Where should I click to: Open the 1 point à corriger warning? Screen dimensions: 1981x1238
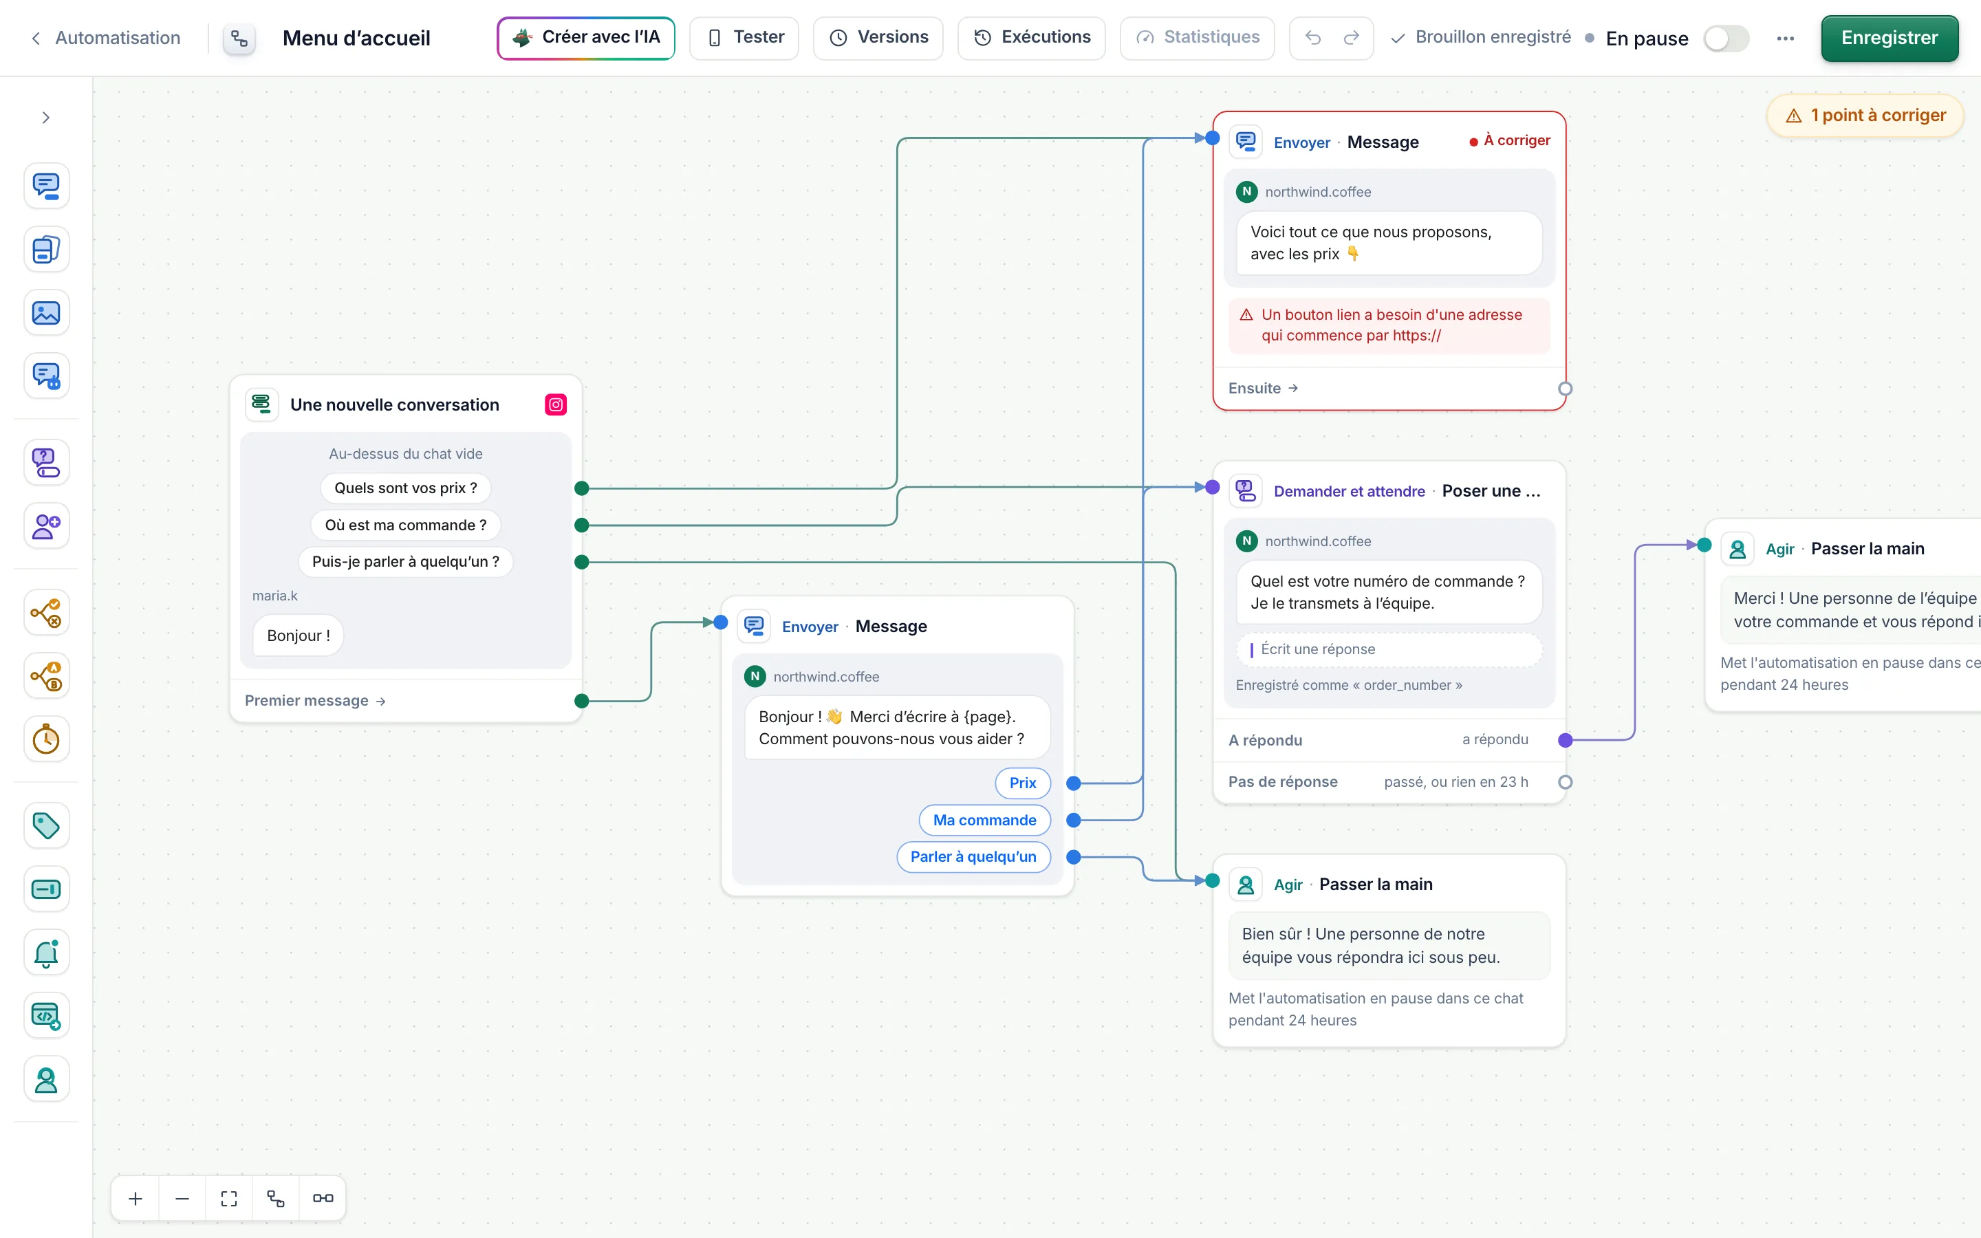[x=1865, y=116]
